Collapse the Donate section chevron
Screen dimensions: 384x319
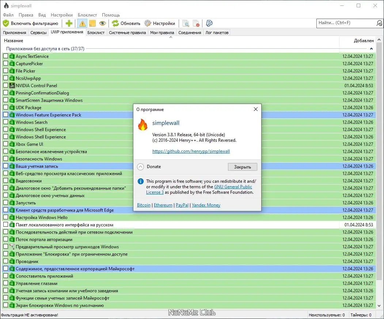[x=141, y=167]
